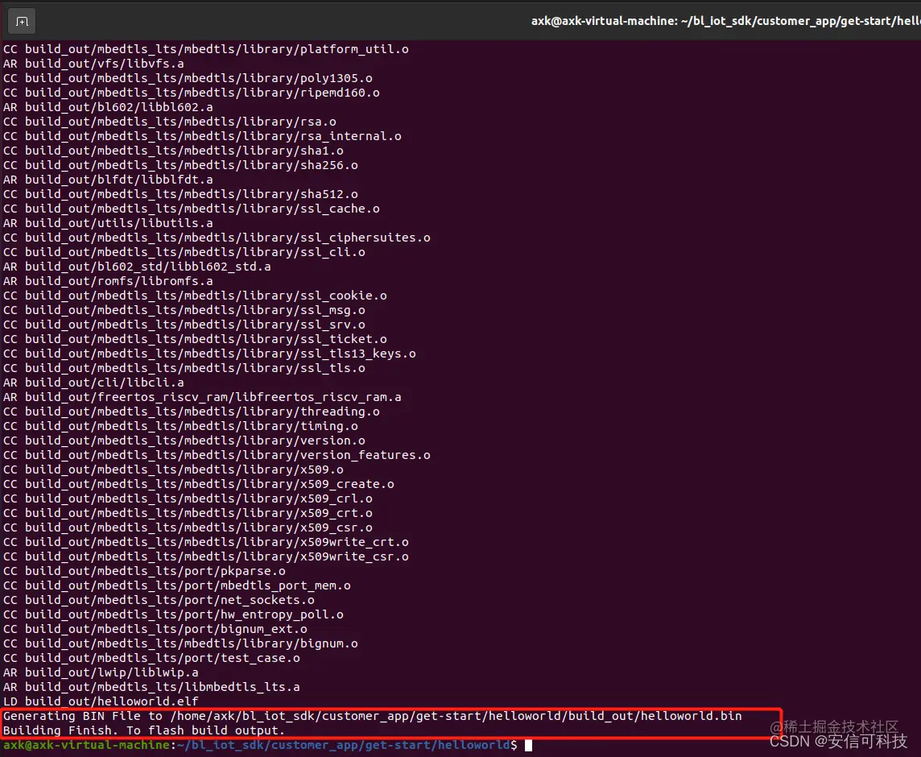This screenshot has width=921, height=757.
Task: Select the ssl_tls13_keys.o compile line
Action: [209, 354]
